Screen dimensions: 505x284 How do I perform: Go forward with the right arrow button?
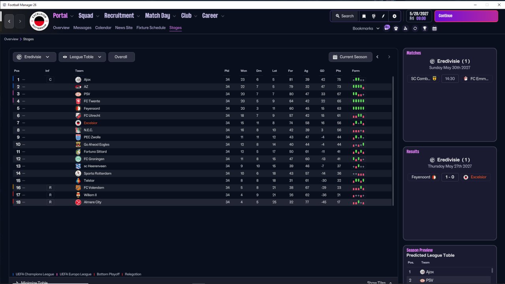point(20,21)
